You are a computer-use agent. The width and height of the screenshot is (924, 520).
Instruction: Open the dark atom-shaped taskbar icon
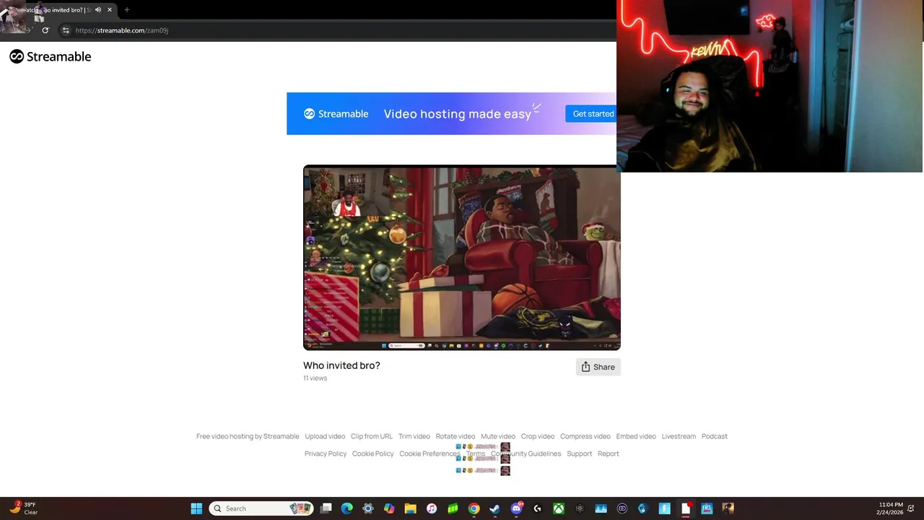[x=579, y=508]
